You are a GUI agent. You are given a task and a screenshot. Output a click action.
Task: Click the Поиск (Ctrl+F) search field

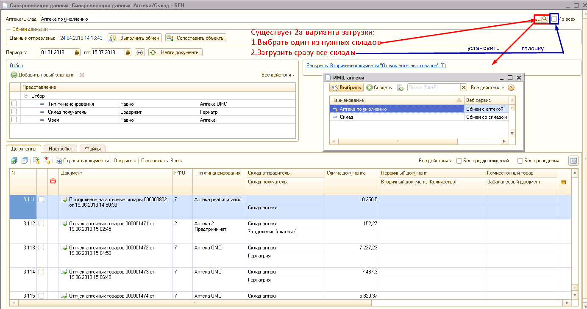pyautogui.click(x=433, y=88)
